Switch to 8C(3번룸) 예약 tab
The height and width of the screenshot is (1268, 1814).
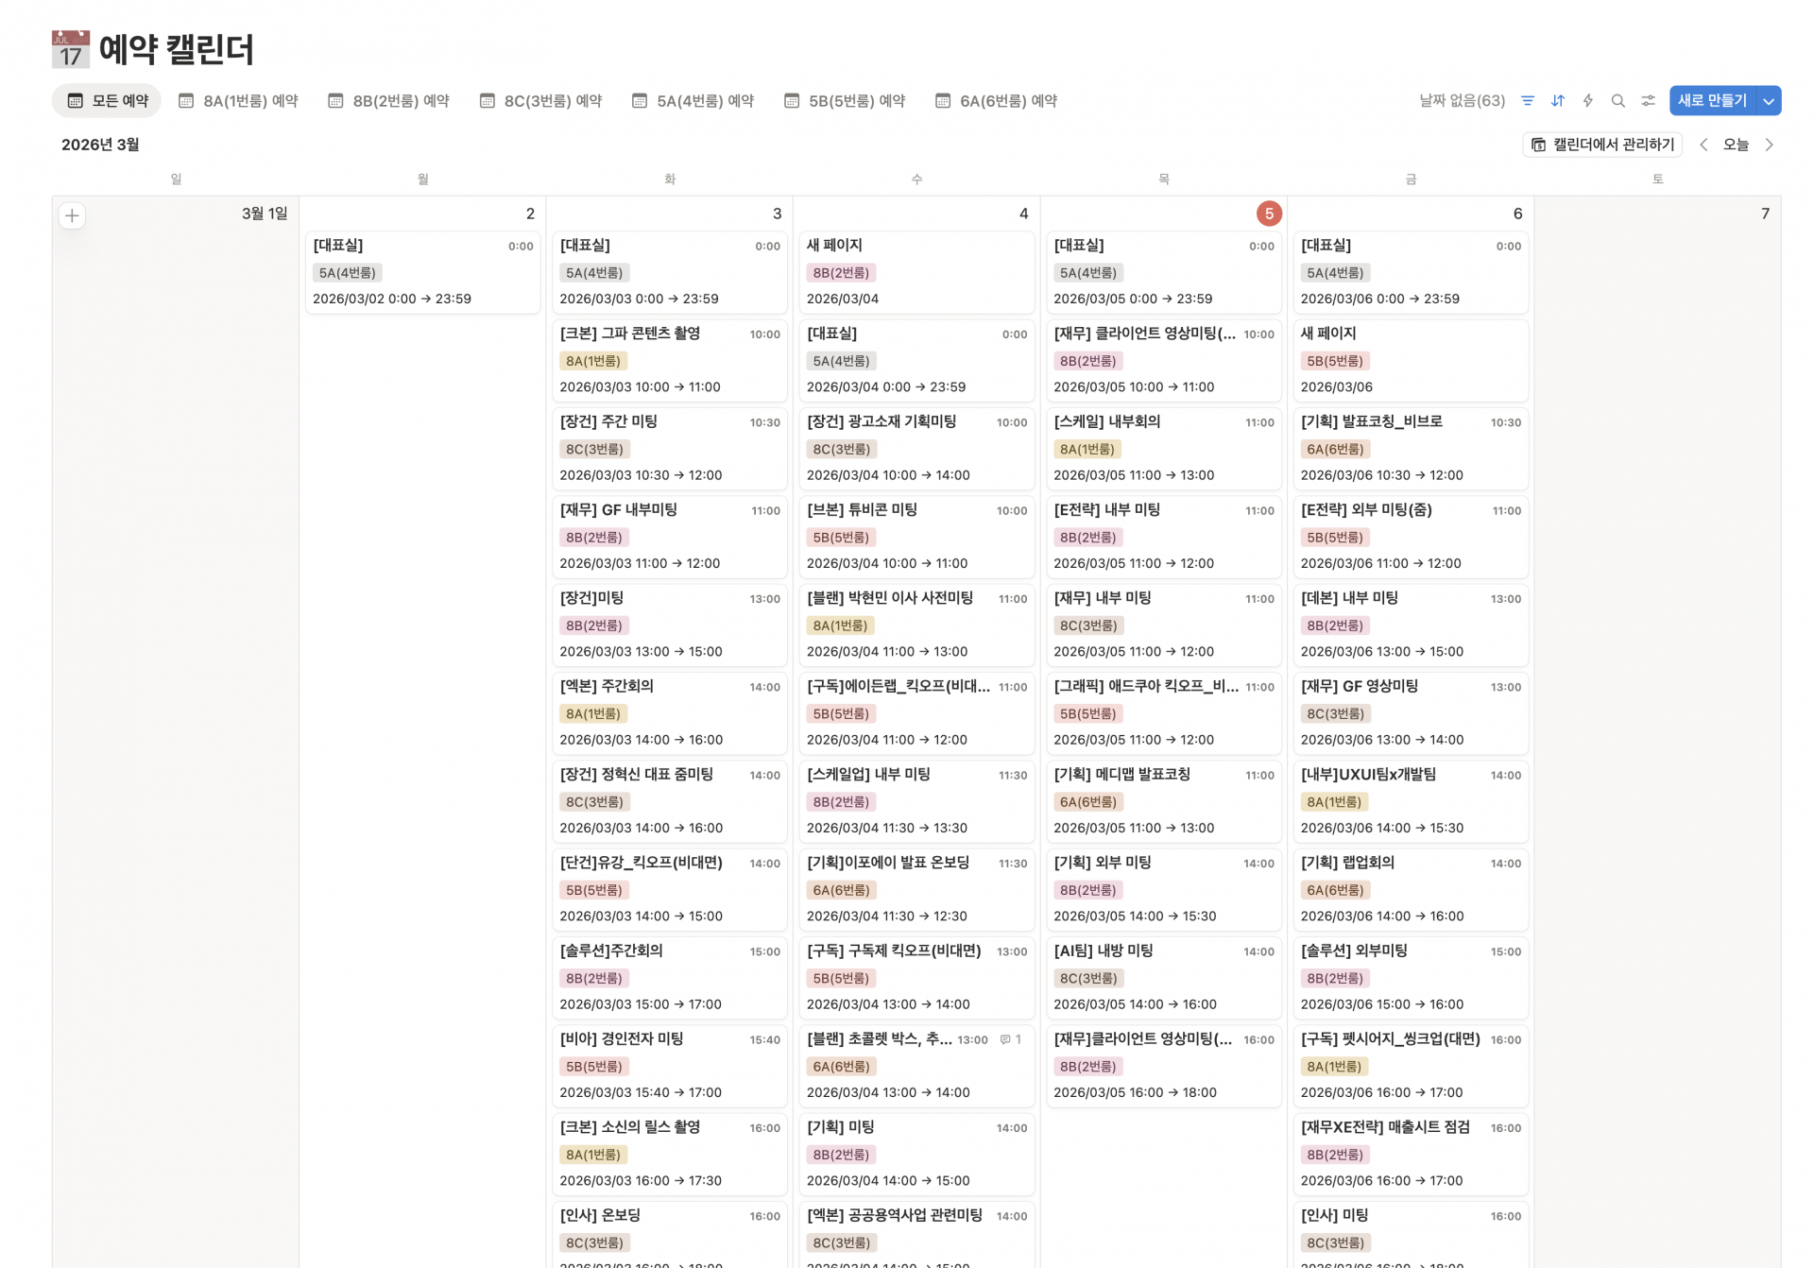pyautogui.click(x=540, y=100)
